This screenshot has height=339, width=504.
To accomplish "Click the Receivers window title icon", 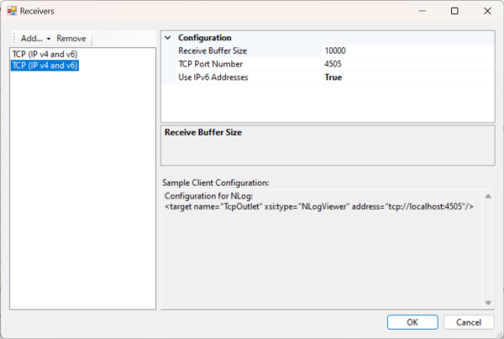I will pos(12,12).
